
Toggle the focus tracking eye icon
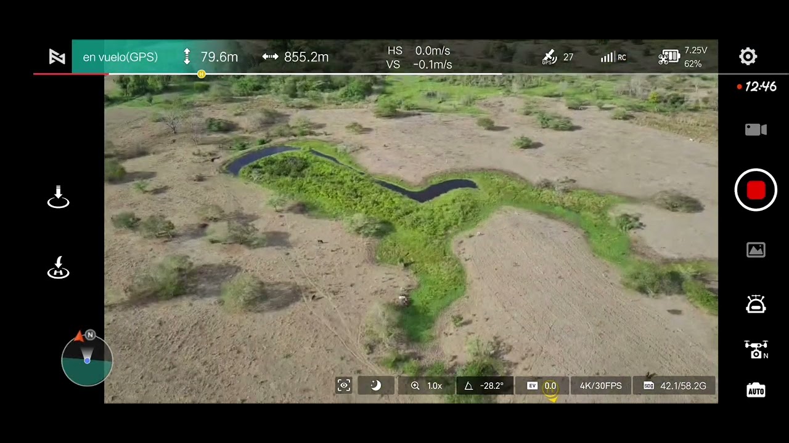pos(344,386)
